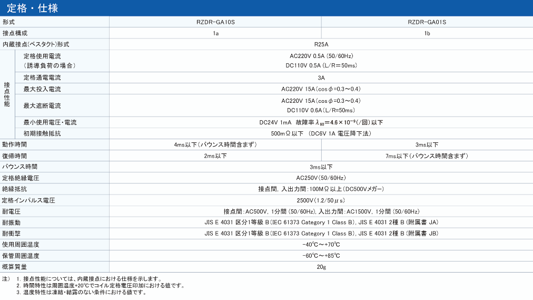Select the 最大遮断電流 label
Screen dimensions: 533x300
click(42, 106)
